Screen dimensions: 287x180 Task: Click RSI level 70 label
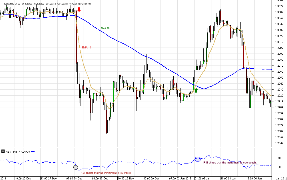(279, 158)
